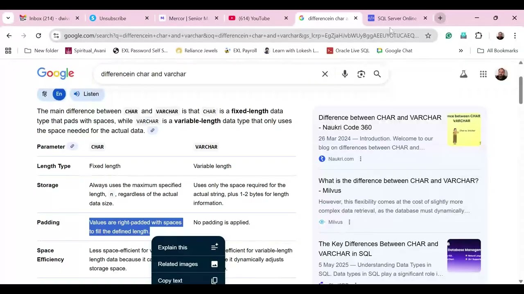Click the 'No padding is applied.' cell

pos(221,223)
